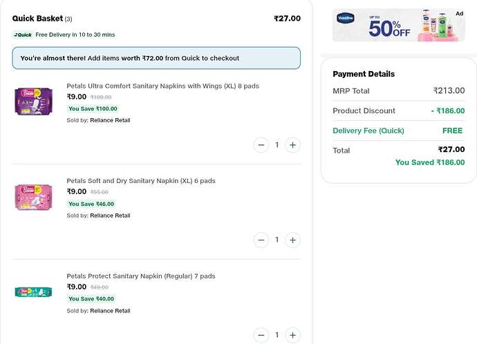Screen dimensions: 477x344
Task: Click the add items worth ₹72.00 notice
Action: [x=156, y=58]
